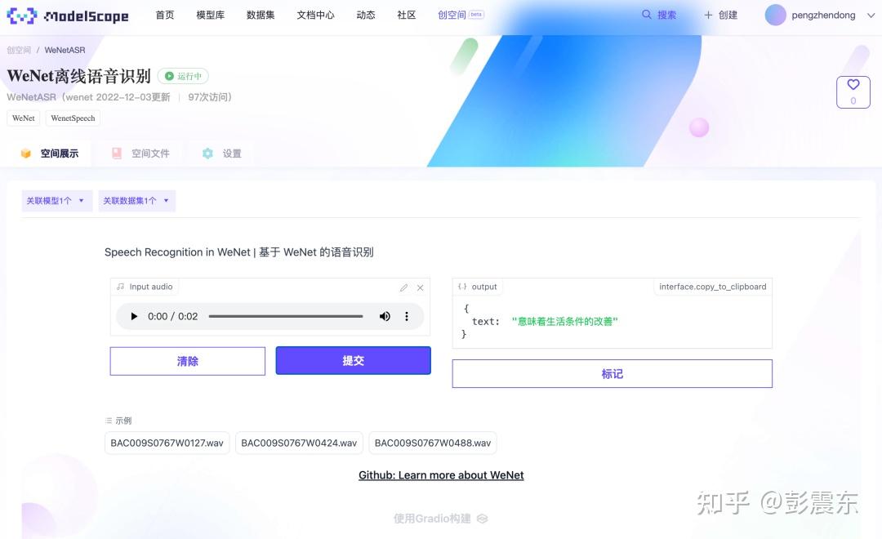Mute the audio with speaker icon
The height and width of the screenshot is (539, 882).
tap(385, 316)
